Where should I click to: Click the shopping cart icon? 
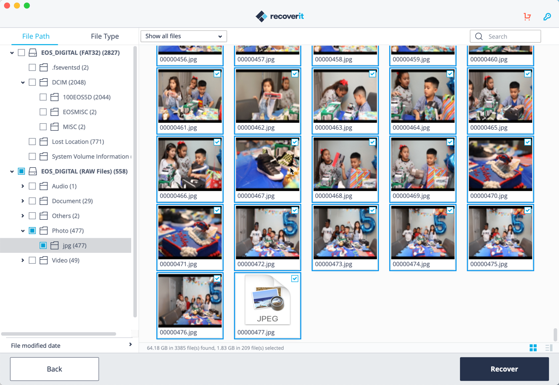[527, 17]
